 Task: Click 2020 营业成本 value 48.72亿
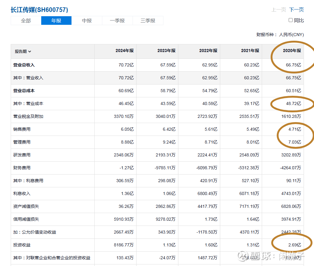tap(293, 103)
